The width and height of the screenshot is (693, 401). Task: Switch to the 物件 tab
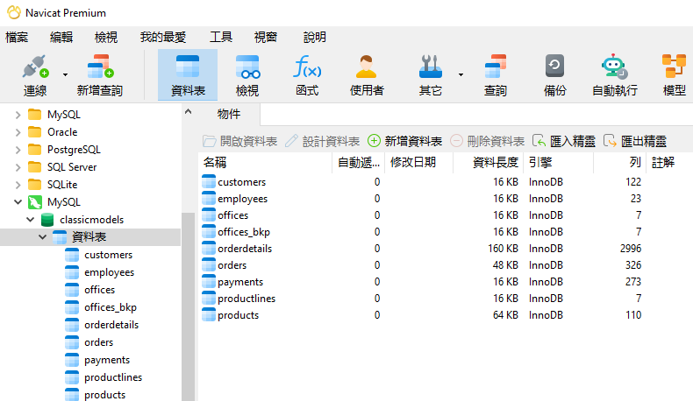[228, 114]
